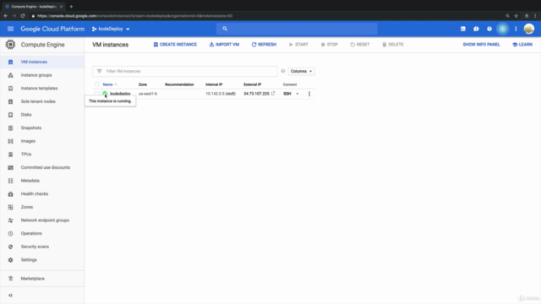Select Instance templates in sidebar
Screen dimensions: 541x304
(x=40, y=88)
